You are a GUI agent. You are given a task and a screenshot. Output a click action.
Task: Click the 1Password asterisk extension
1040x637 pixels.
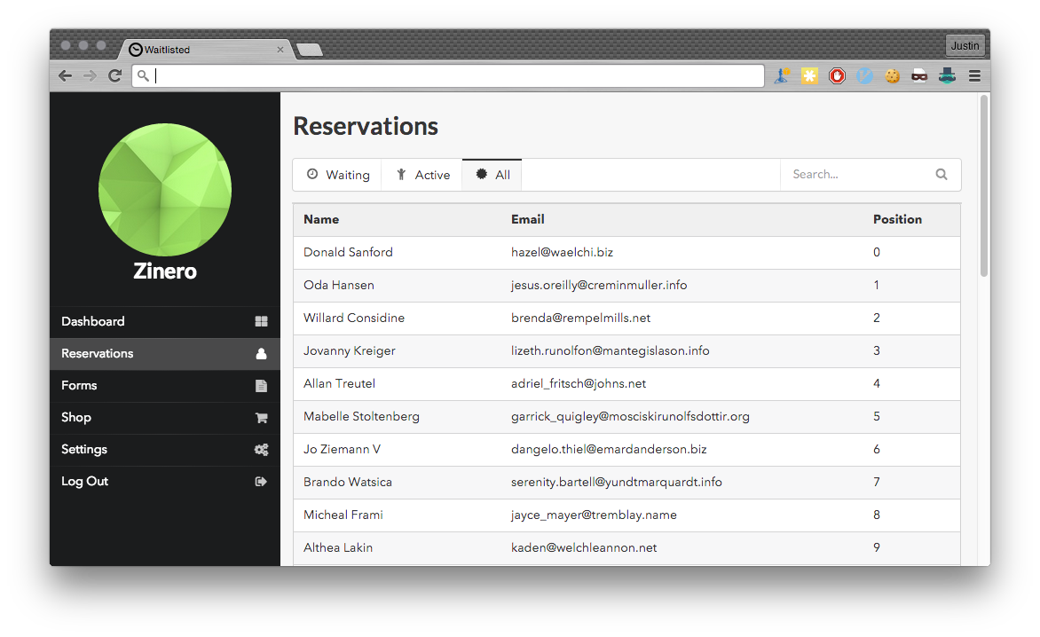click(809, 75)
